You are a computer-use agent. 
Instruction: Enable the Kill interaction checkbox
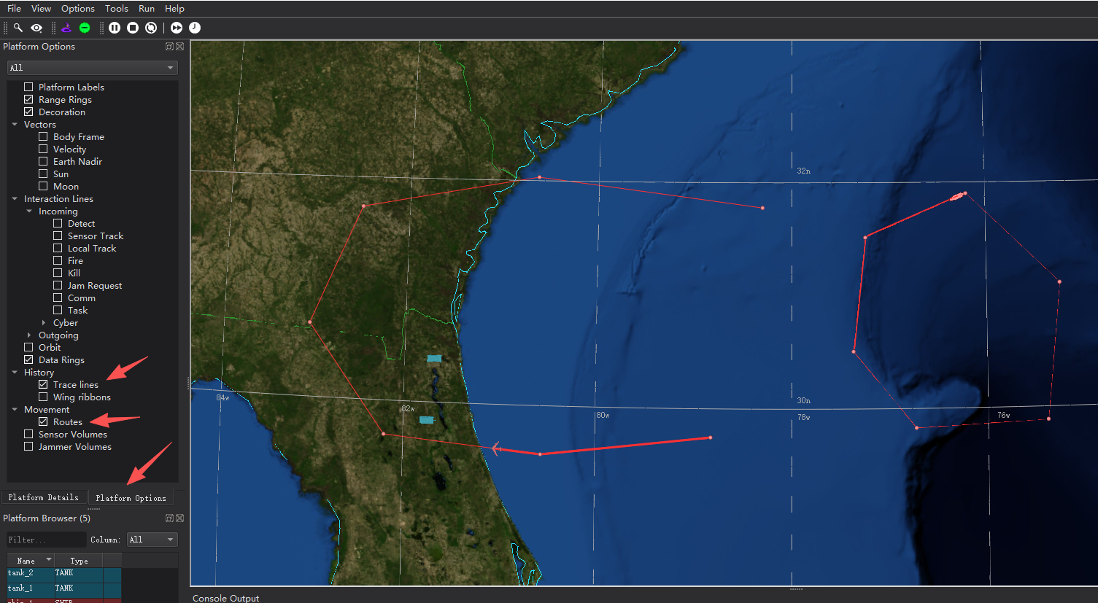[58, 273]
